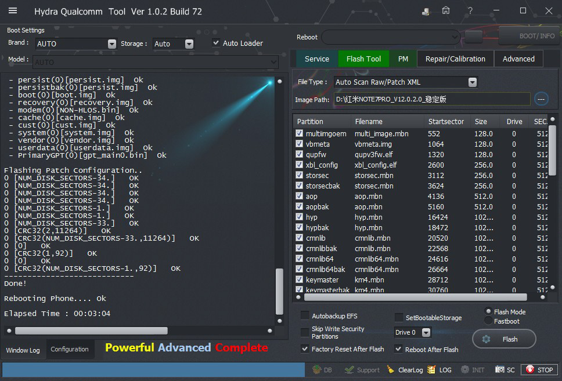
Task: Uncheck the aopbak partition checkbox
Action: 299,206
